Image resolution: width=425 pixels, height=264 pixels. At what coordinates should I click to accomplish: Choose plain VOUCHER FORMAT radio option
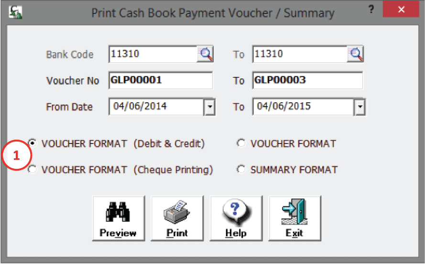point(241,143)
